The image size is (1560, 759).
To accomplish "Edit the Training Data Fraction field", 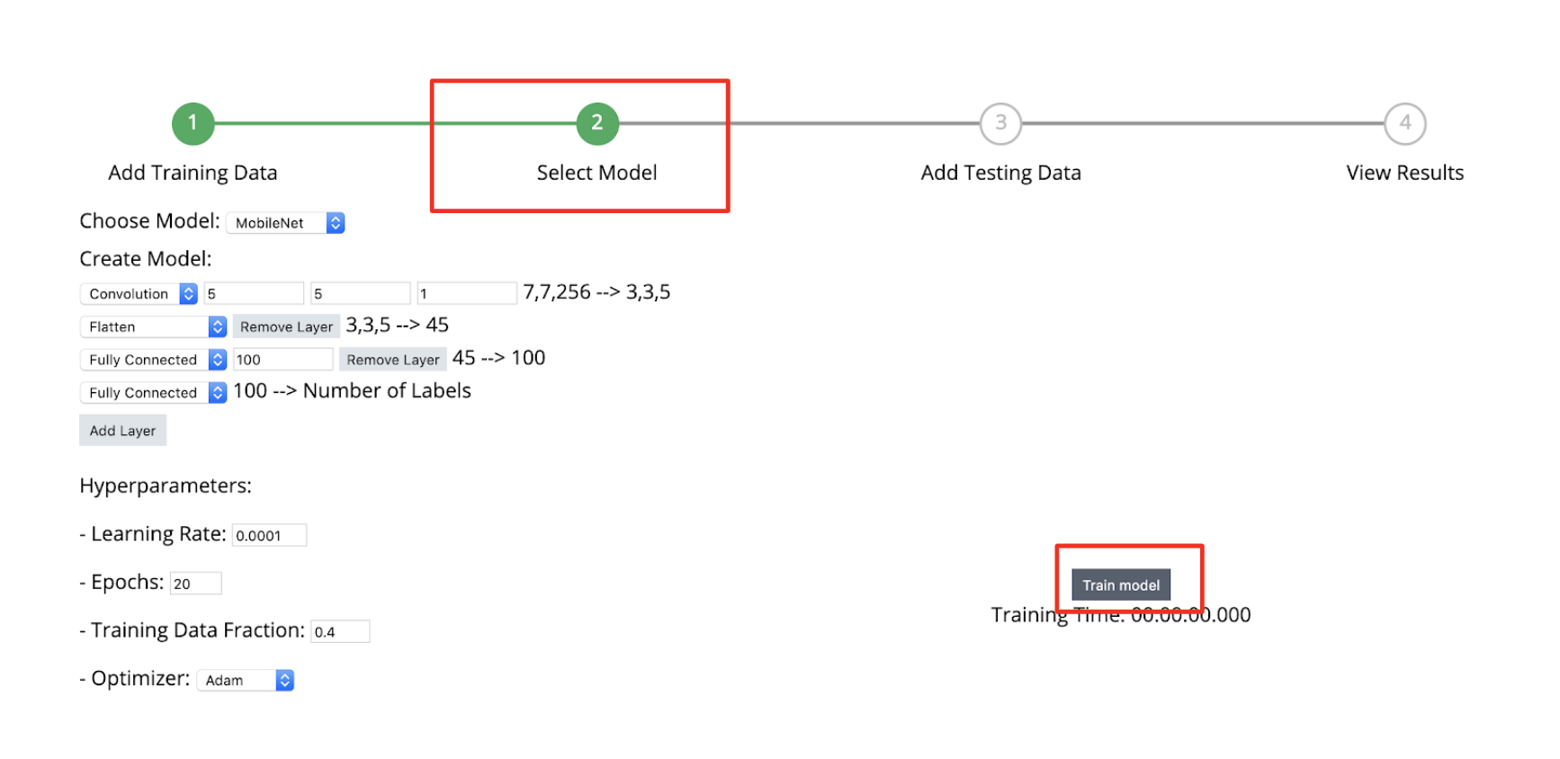I will tap(340, 632).
